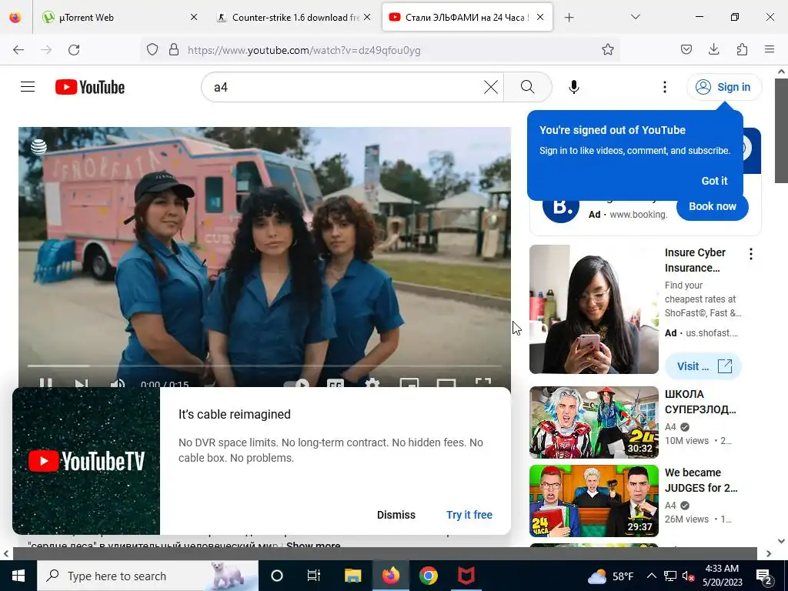788x591 pixels.
Task: Dismiss the tooltip with Got it
Action: point(714,181)
